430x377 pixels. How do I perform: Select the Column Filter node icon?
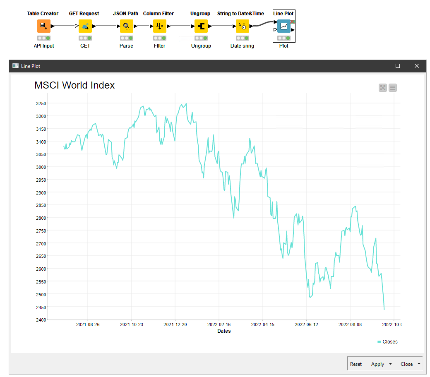[x=160, y=26]
